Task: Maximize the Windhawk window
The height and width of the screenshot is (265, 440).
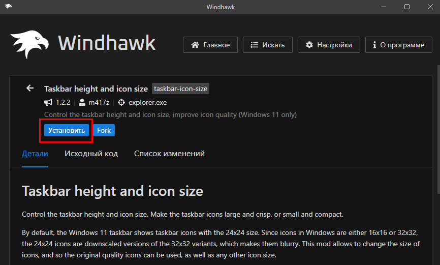Action: 407,7
